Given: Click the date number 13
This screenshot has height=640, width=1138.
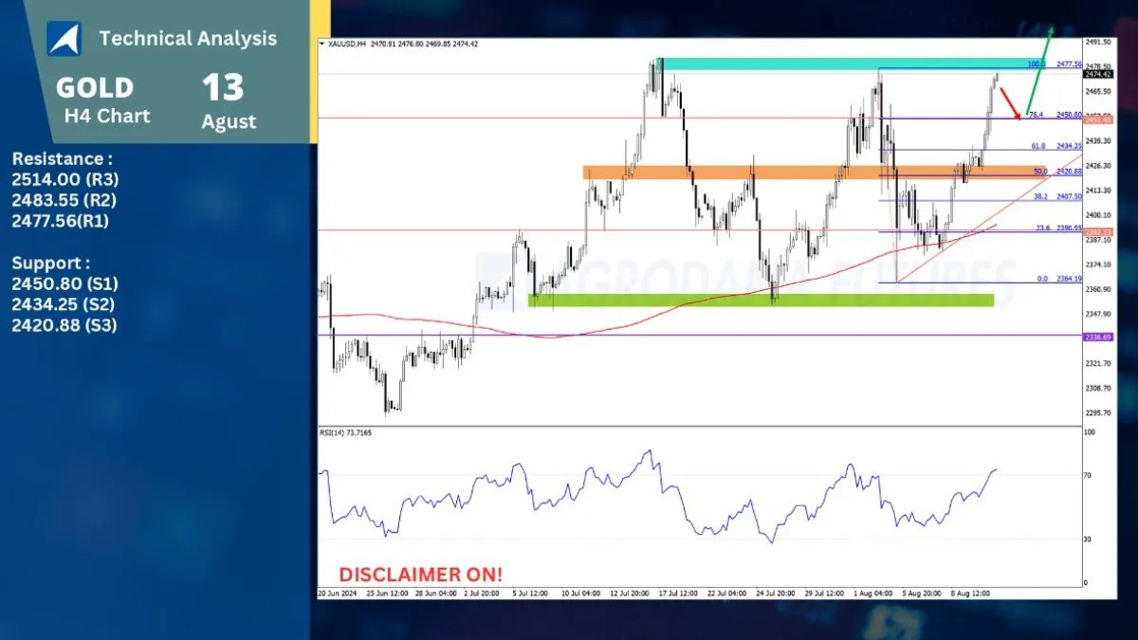Looking at the screenshot, I should [x=223, y=87].
